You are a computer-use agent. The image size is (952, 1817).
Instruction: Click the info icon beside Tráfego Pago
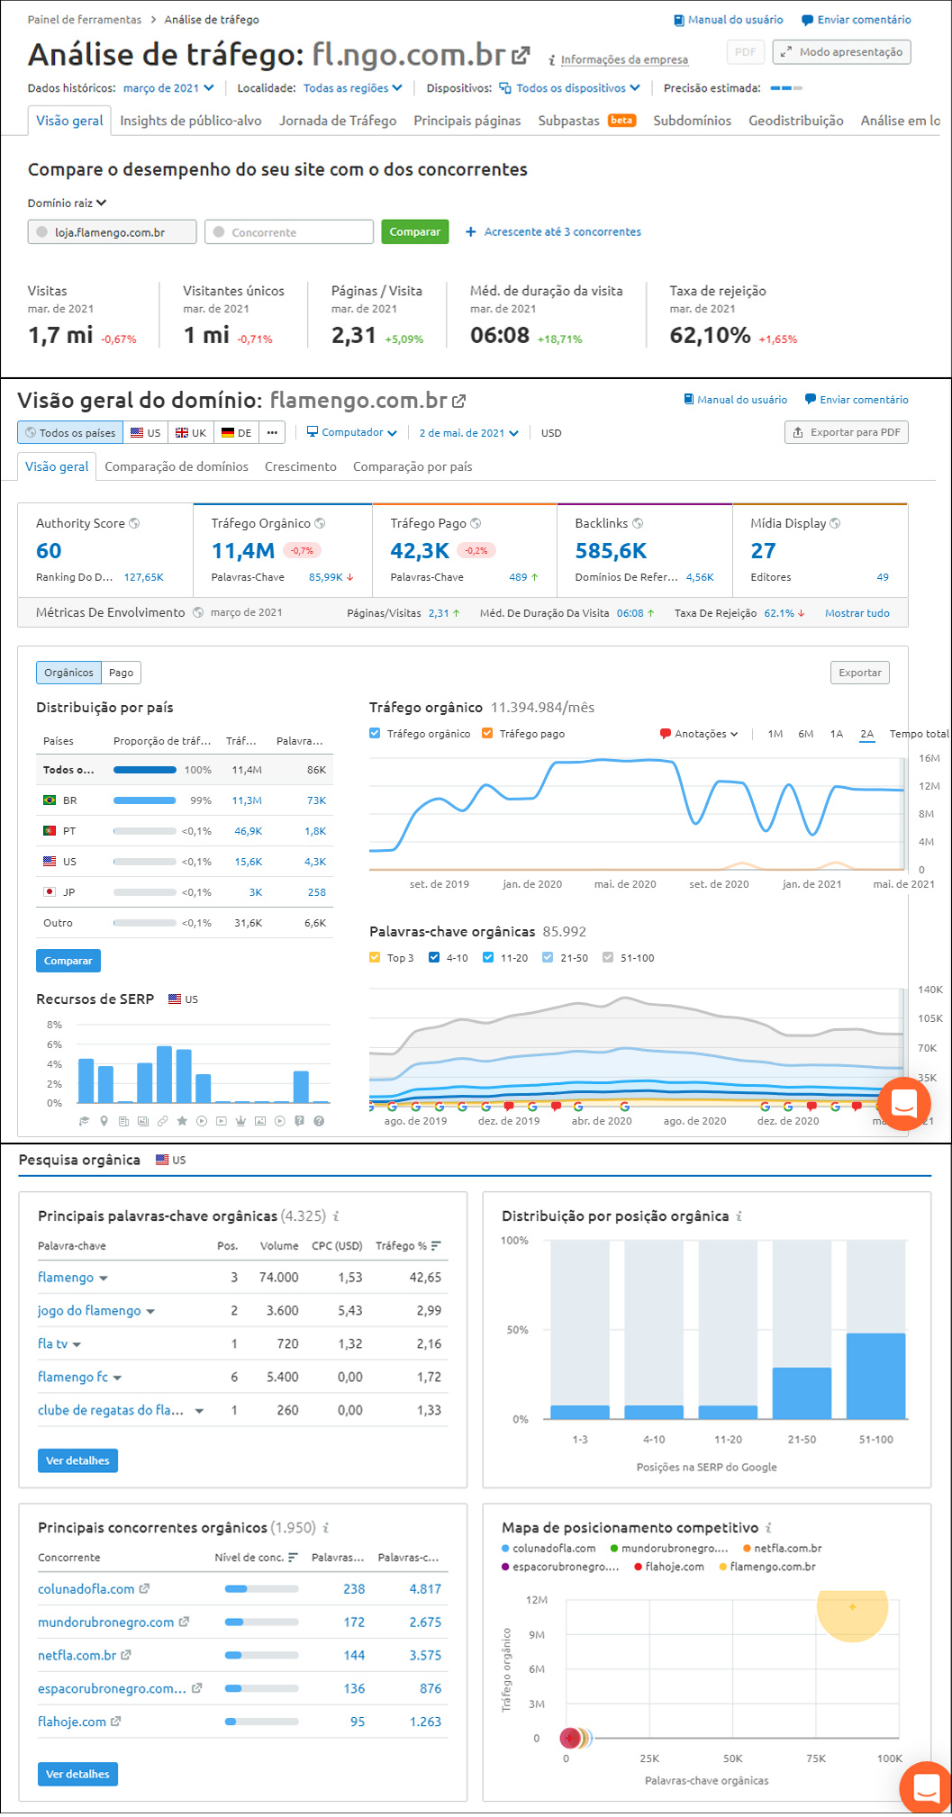pyautogui.click(x=476, y=523)
